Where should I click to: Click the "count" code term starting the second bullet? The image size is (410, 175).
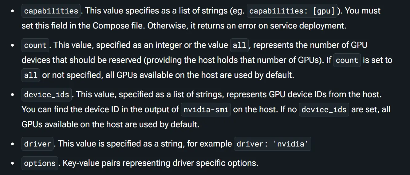(x=35, y=45)
